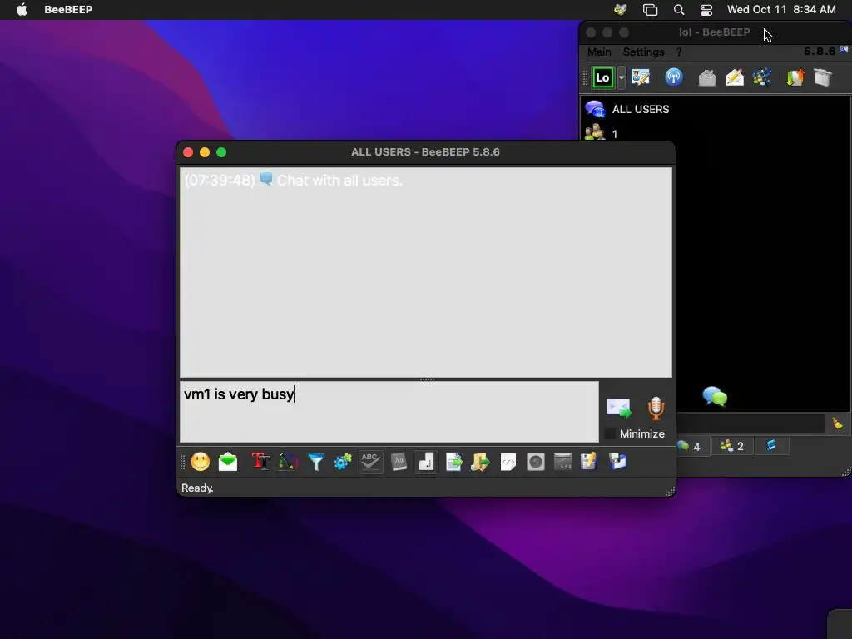Image resolution: width=852 pixels, height=639 pixels.
Task: Click the send folder icon
Action: click(480, 462)
